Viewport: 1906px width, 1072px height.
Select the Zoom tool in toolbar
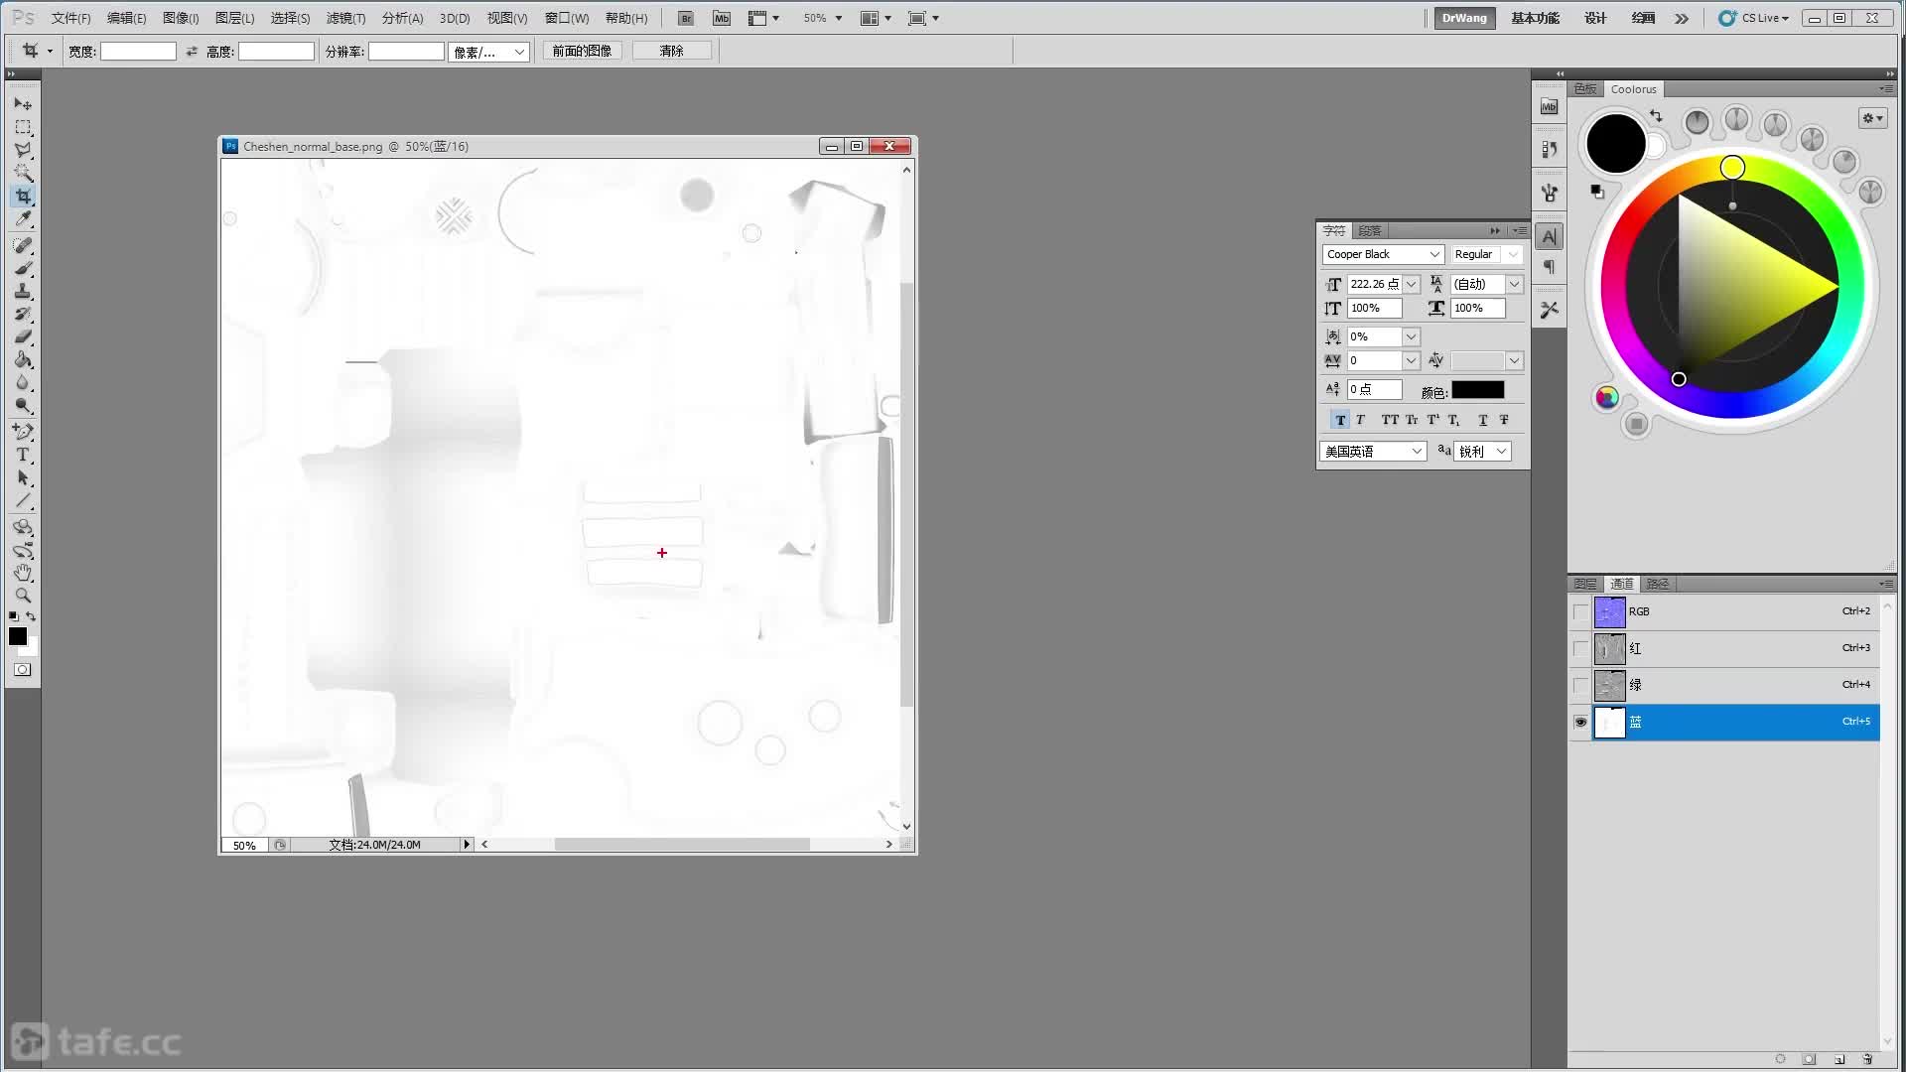[x=23, y=596]
